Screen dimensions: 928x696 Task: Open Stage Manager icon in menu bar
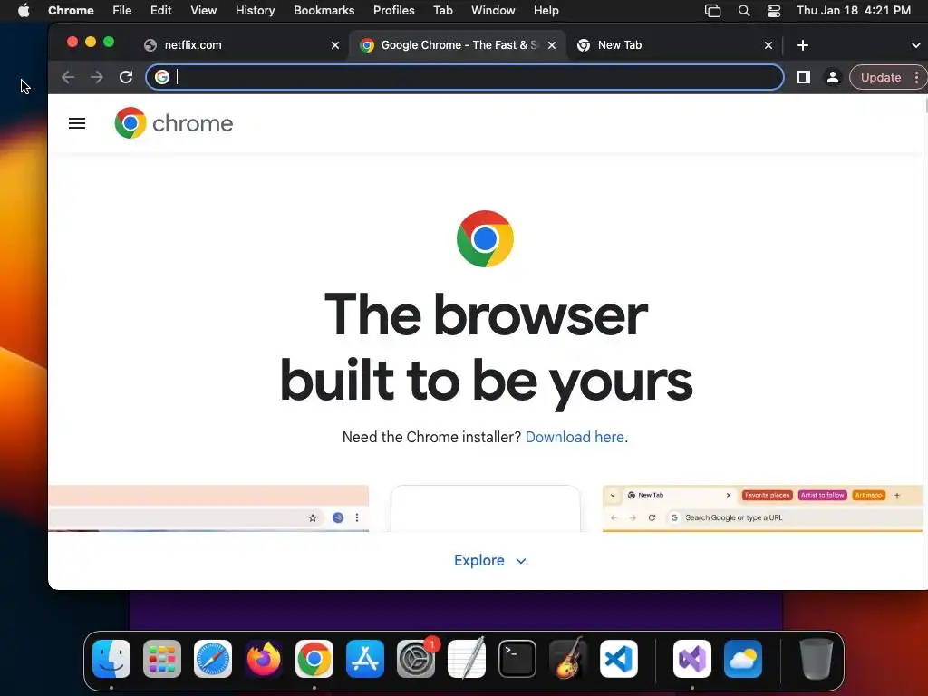pyautogui.click(x=712, y=11)
